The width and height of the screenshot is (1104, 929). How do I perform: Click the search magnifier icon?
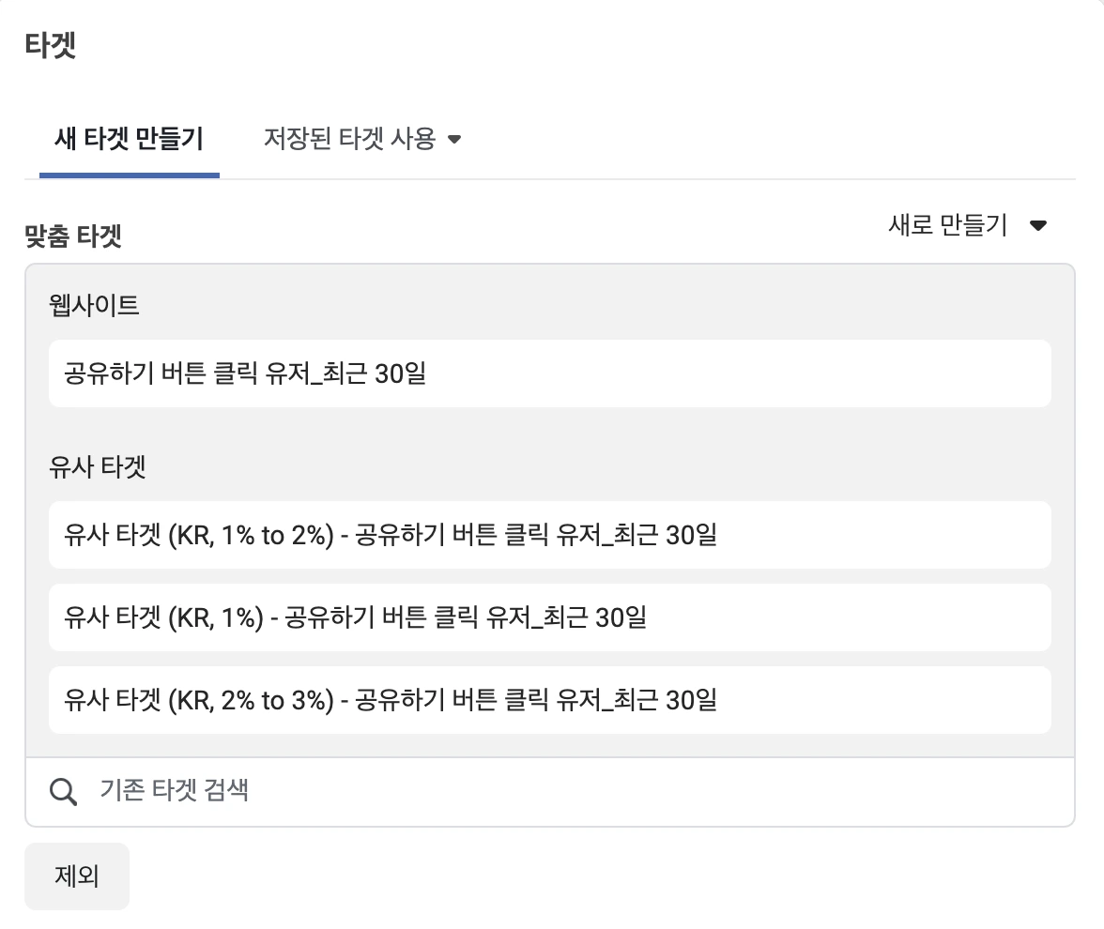[x=63, y=792]
